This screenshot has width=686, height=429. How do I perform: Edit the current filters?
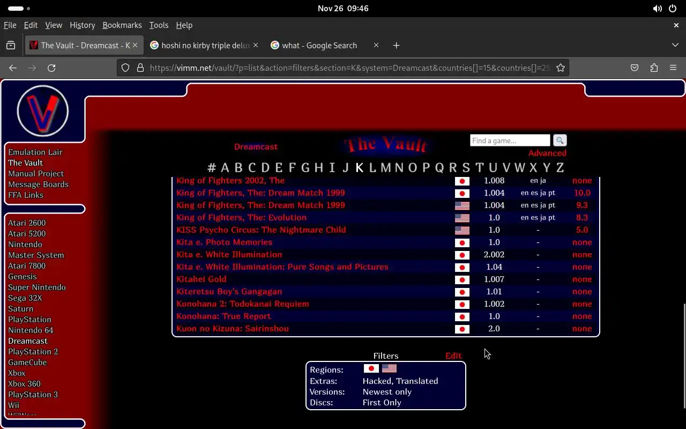pos(453,356)
